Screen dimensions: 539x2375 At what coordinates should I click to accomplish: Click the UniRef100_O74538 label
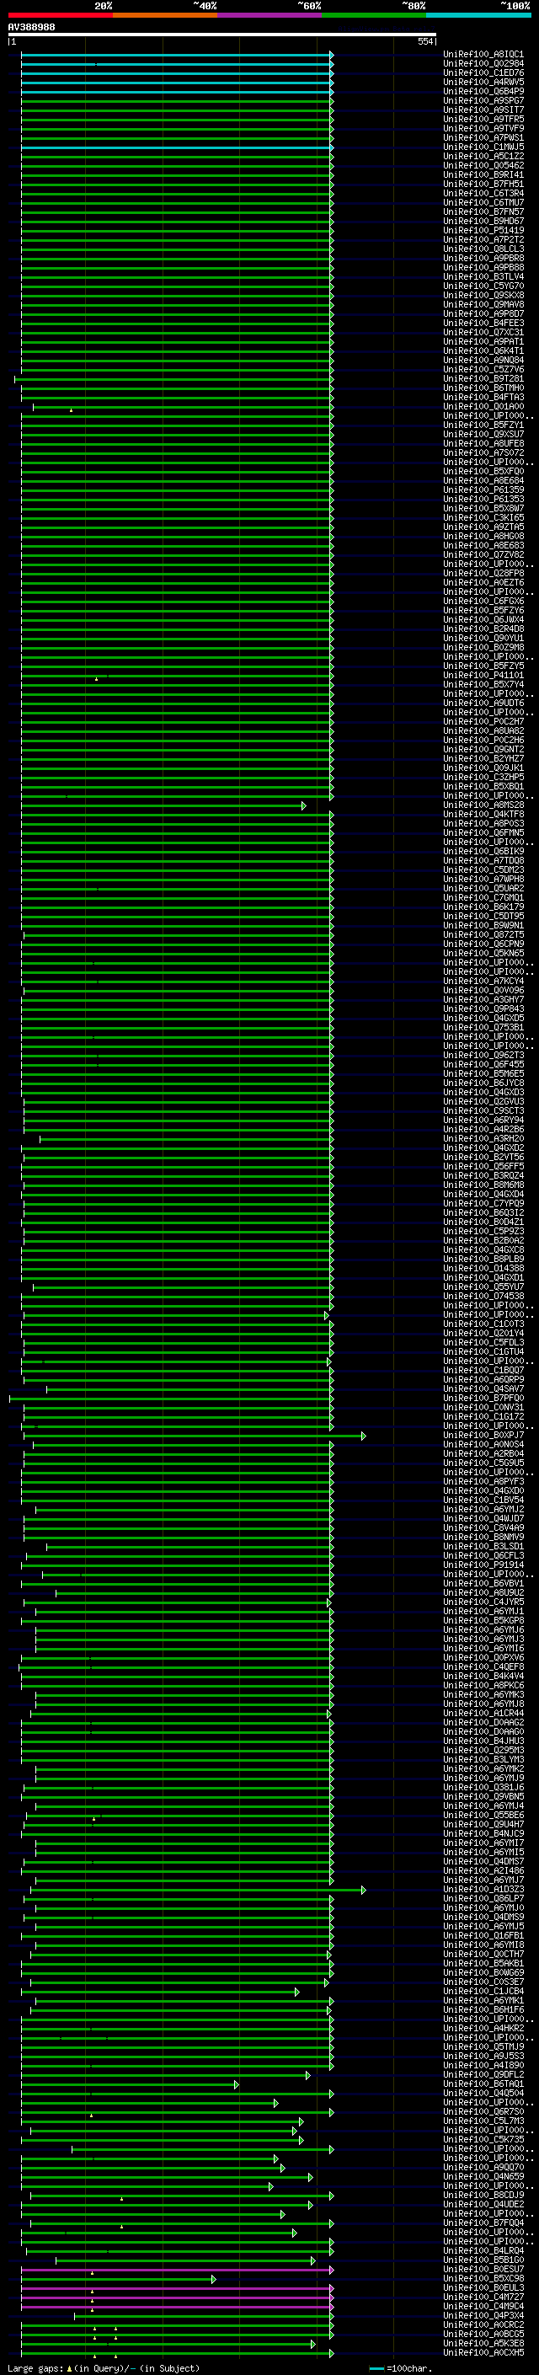tap(483, 1297)
